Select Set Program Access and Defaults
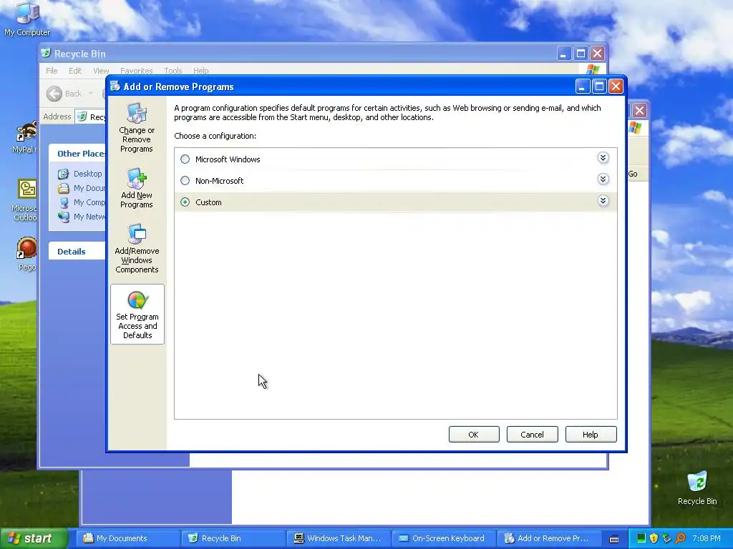This screenshot has width=733, height=549. [137, 315]
